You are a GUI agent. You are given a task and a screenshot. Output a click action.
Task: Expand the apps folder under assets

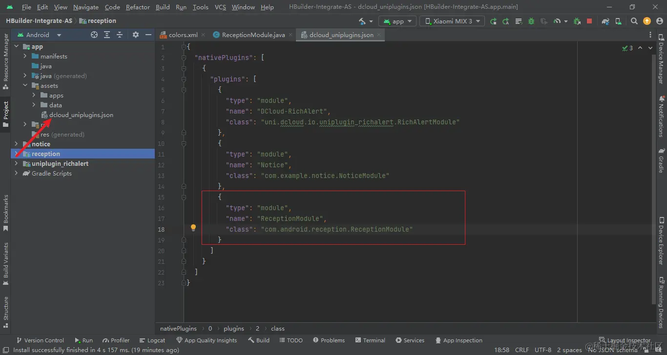click(34, 95)
